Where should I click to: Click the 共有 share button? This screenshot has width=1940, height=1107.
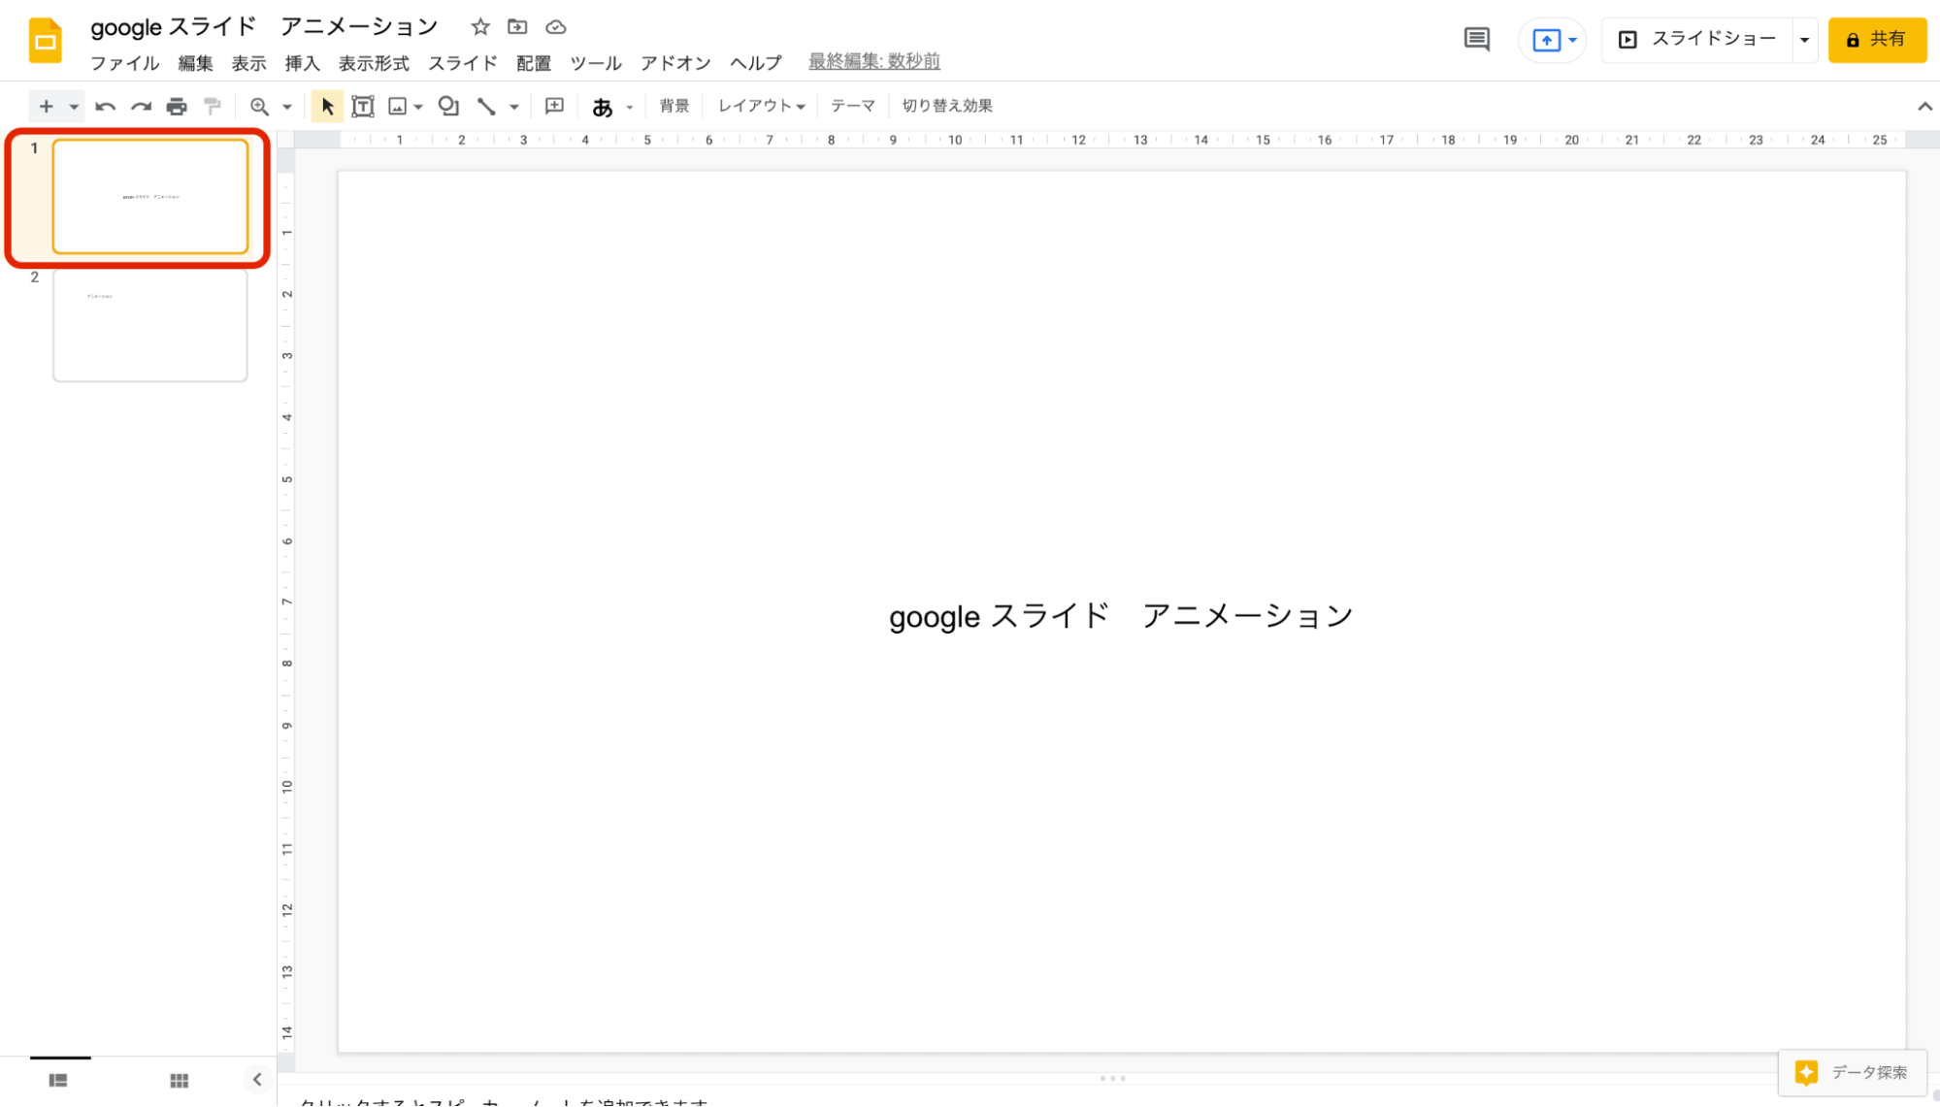coord(1877,40)
